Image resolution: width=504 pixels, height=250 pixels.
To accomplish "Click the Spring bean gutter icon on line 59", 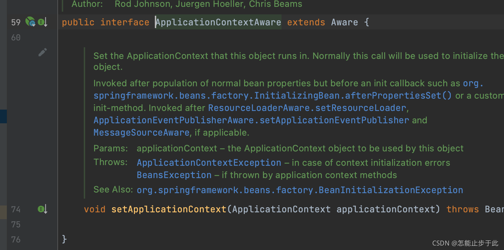I will 30,22.
